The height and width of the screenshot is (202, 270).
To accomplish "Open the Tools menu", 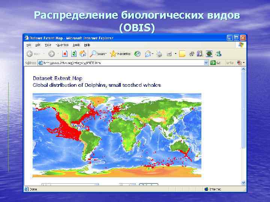I will point(76,45).
